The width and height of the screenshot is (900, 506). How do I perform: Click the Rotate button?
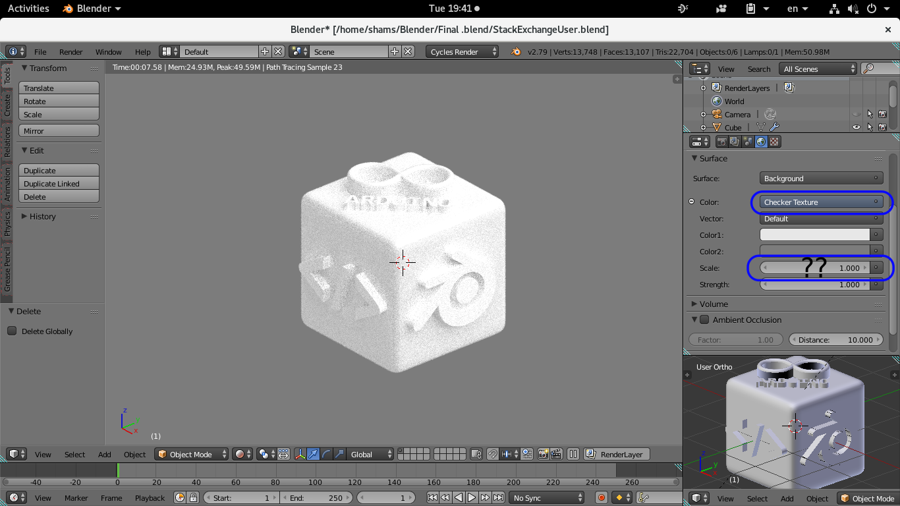59,101
